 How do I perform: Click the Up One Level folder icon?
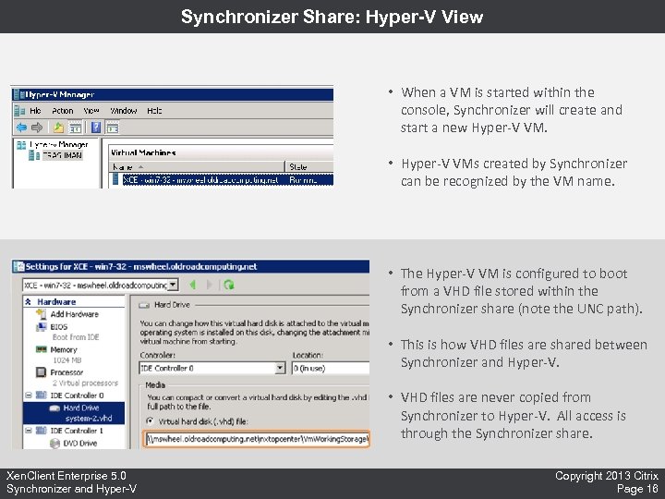[x=58, y=127]
